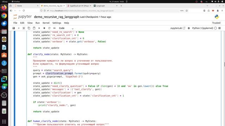
Task: Open the View menu
Action: coord(30,23)
